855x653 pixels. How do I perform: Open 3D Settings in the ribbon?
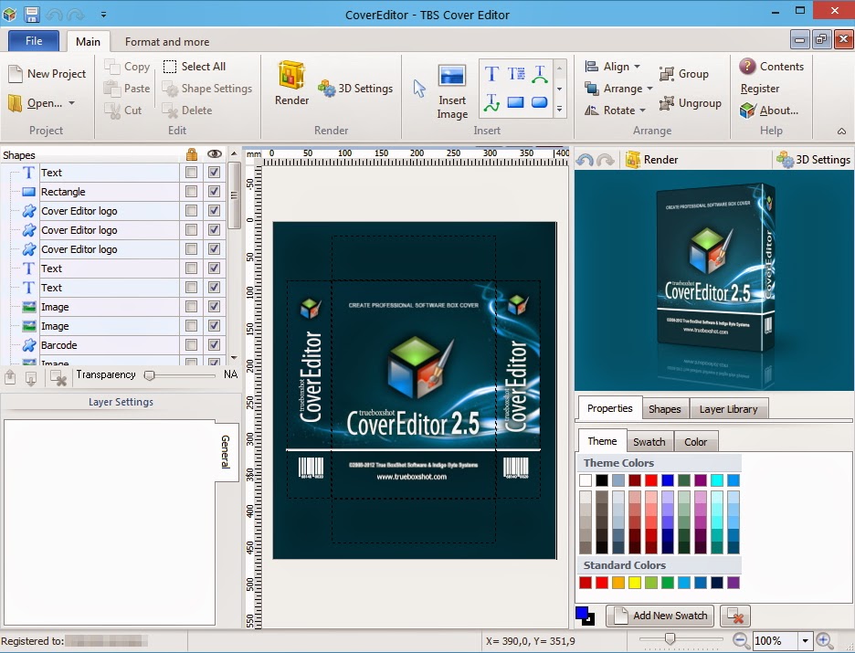point(355,89)
